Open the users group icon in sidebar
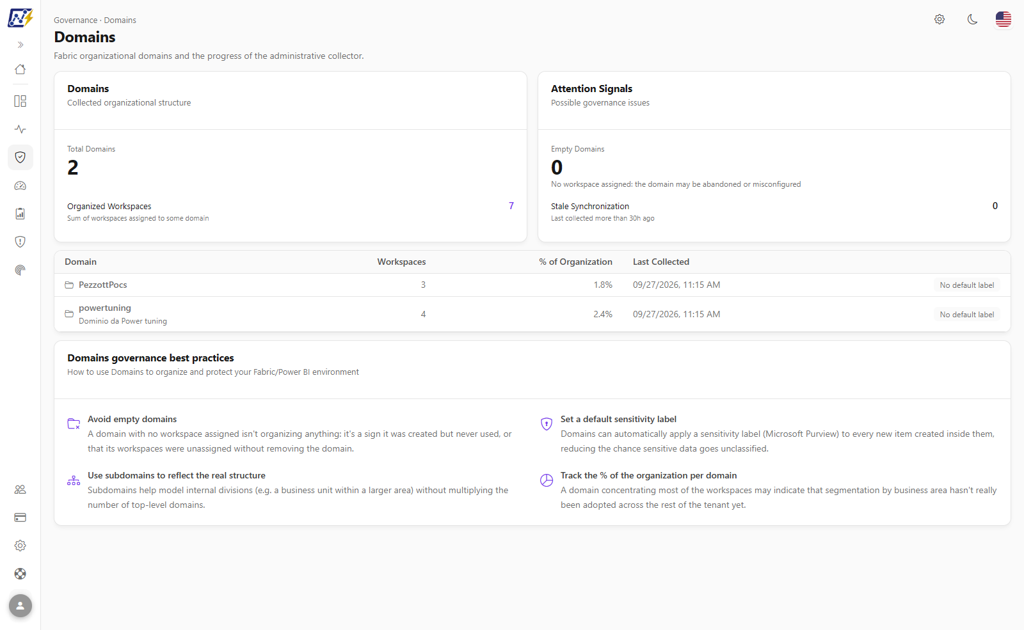This screenshot has width=1024, height=630. (20, 489)
